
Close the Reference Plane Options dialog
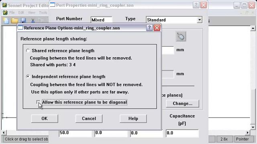pos(157,28)
